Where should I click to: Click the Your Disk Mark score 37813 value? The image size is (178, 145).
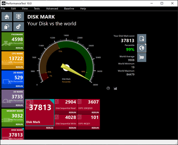[x=127, y=40]
